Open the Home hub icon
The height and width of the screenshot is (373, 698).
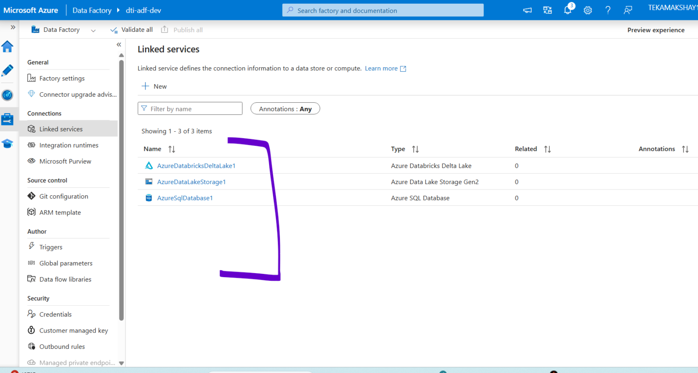(x=7, y=46)
